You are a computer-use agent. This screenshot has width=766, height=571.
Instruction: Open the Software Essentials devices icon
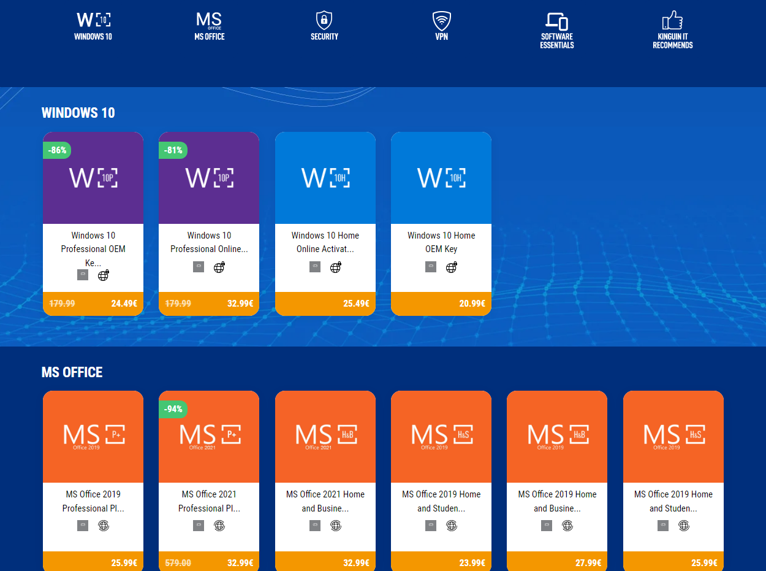(x=557, y=21)
